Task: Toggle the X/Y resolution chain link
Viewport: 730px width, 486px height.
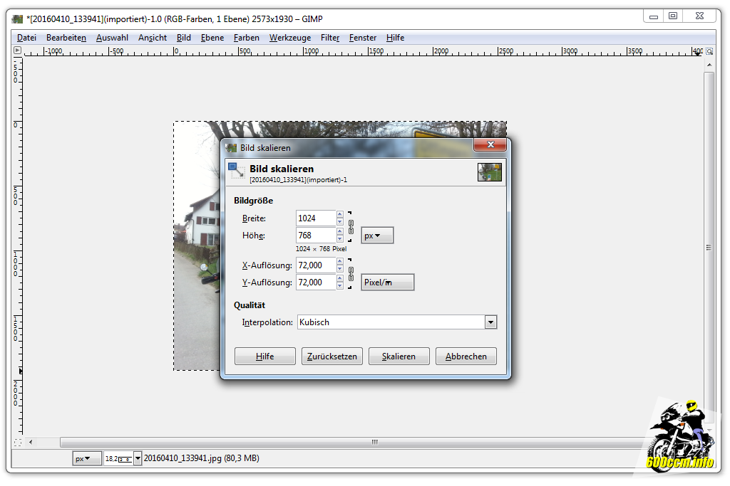Action: pyautogui.click(x=350, y=274)
